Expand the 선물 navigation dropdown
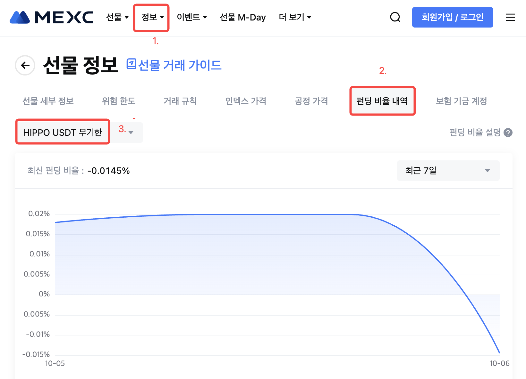The width and height of the screenshot is (526, 379). [117, 17]
